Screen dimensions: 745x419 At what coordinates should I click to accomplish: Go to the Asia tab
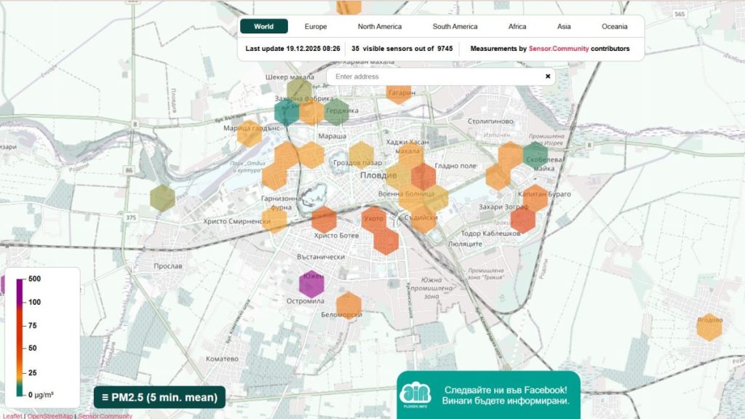click(x=564, y=27)
